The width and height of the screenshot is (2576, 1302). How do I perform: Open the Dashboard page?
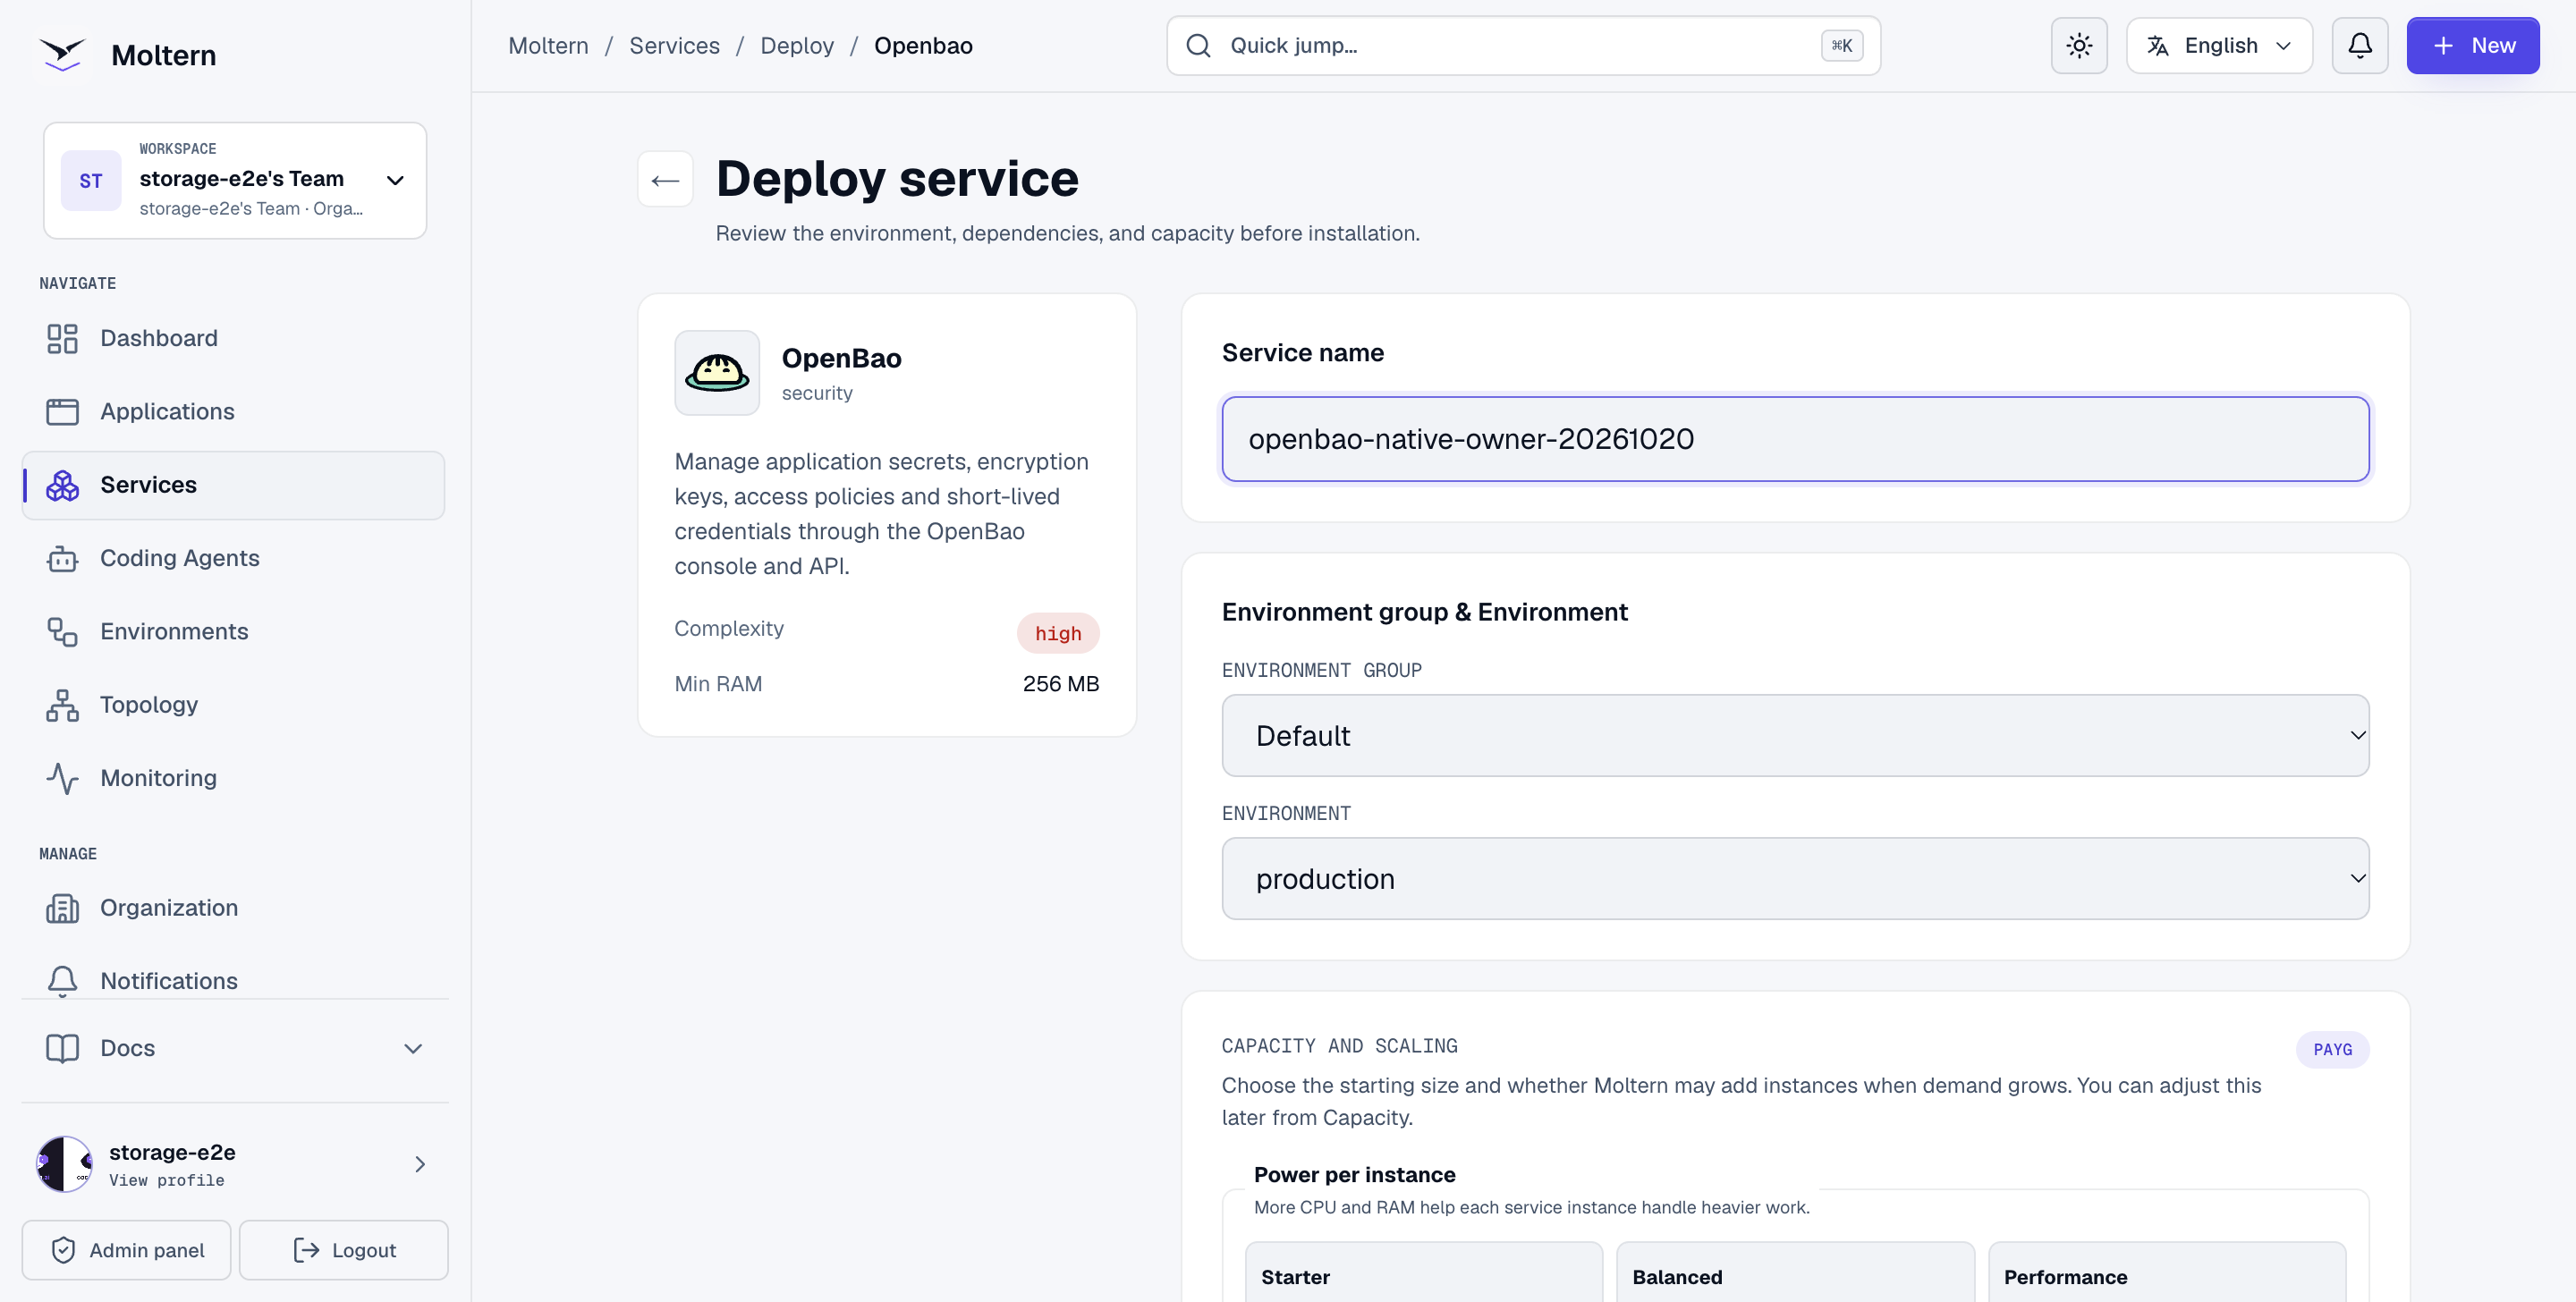pos(233,338)
